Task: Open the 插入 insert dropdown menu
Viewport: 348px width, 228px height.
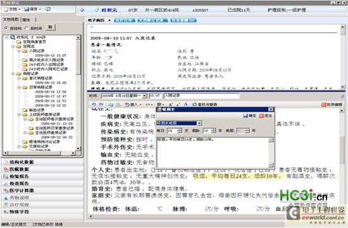Action: [x=133, y=104]
